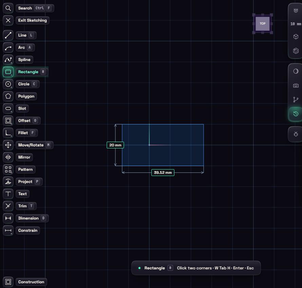
Task: Select the Polygon tool icon
Action: click(8, 96)
